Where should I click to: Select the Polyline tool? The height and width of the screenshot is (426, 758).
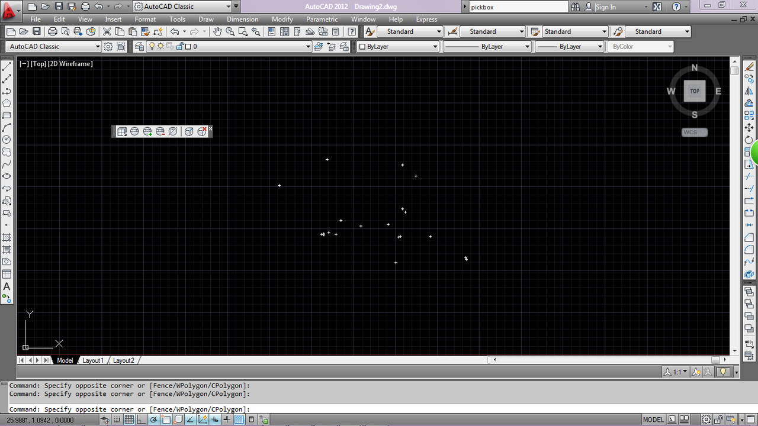point(7,91)
